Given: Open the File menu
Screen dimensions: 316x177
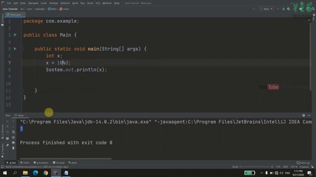Looking at the screenshot, I should [x=9, y=3].
